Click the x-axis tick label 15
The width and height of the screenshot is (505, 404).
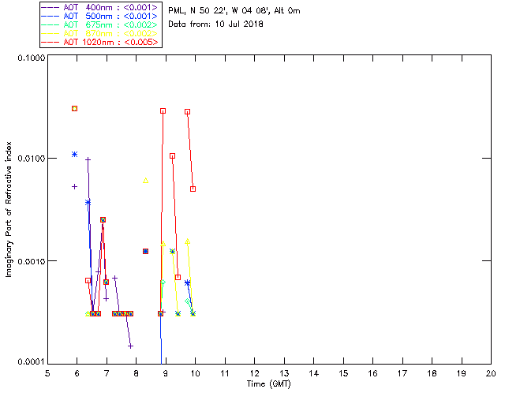343,373
